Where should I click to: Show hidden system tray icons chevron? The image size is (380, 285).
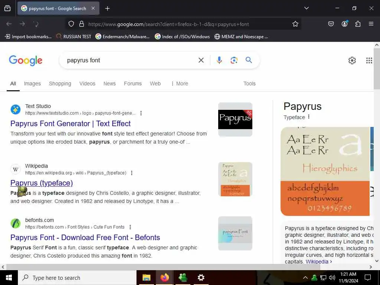click(305, 278)
